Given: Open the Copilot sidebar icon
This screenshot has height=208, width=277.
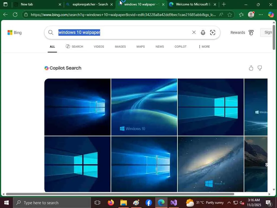Looking at the screenshot, I should tap(271, 15).
